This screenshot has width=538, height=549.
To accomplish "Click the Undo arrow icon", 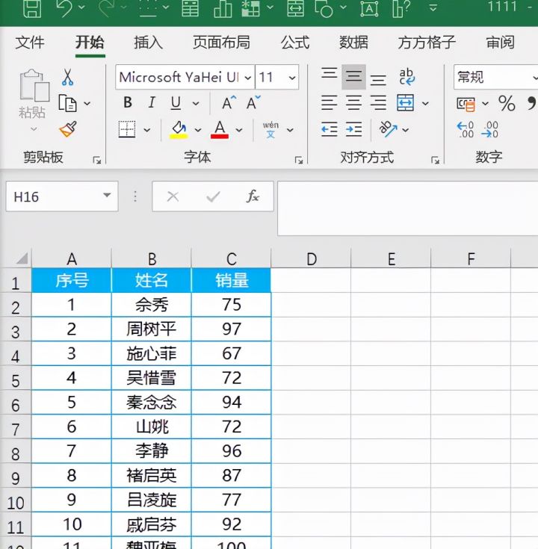I will [x=65, y=7].
